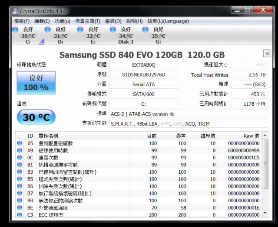
Task: Select the D: drive status orb
Action: pos(47,29)
